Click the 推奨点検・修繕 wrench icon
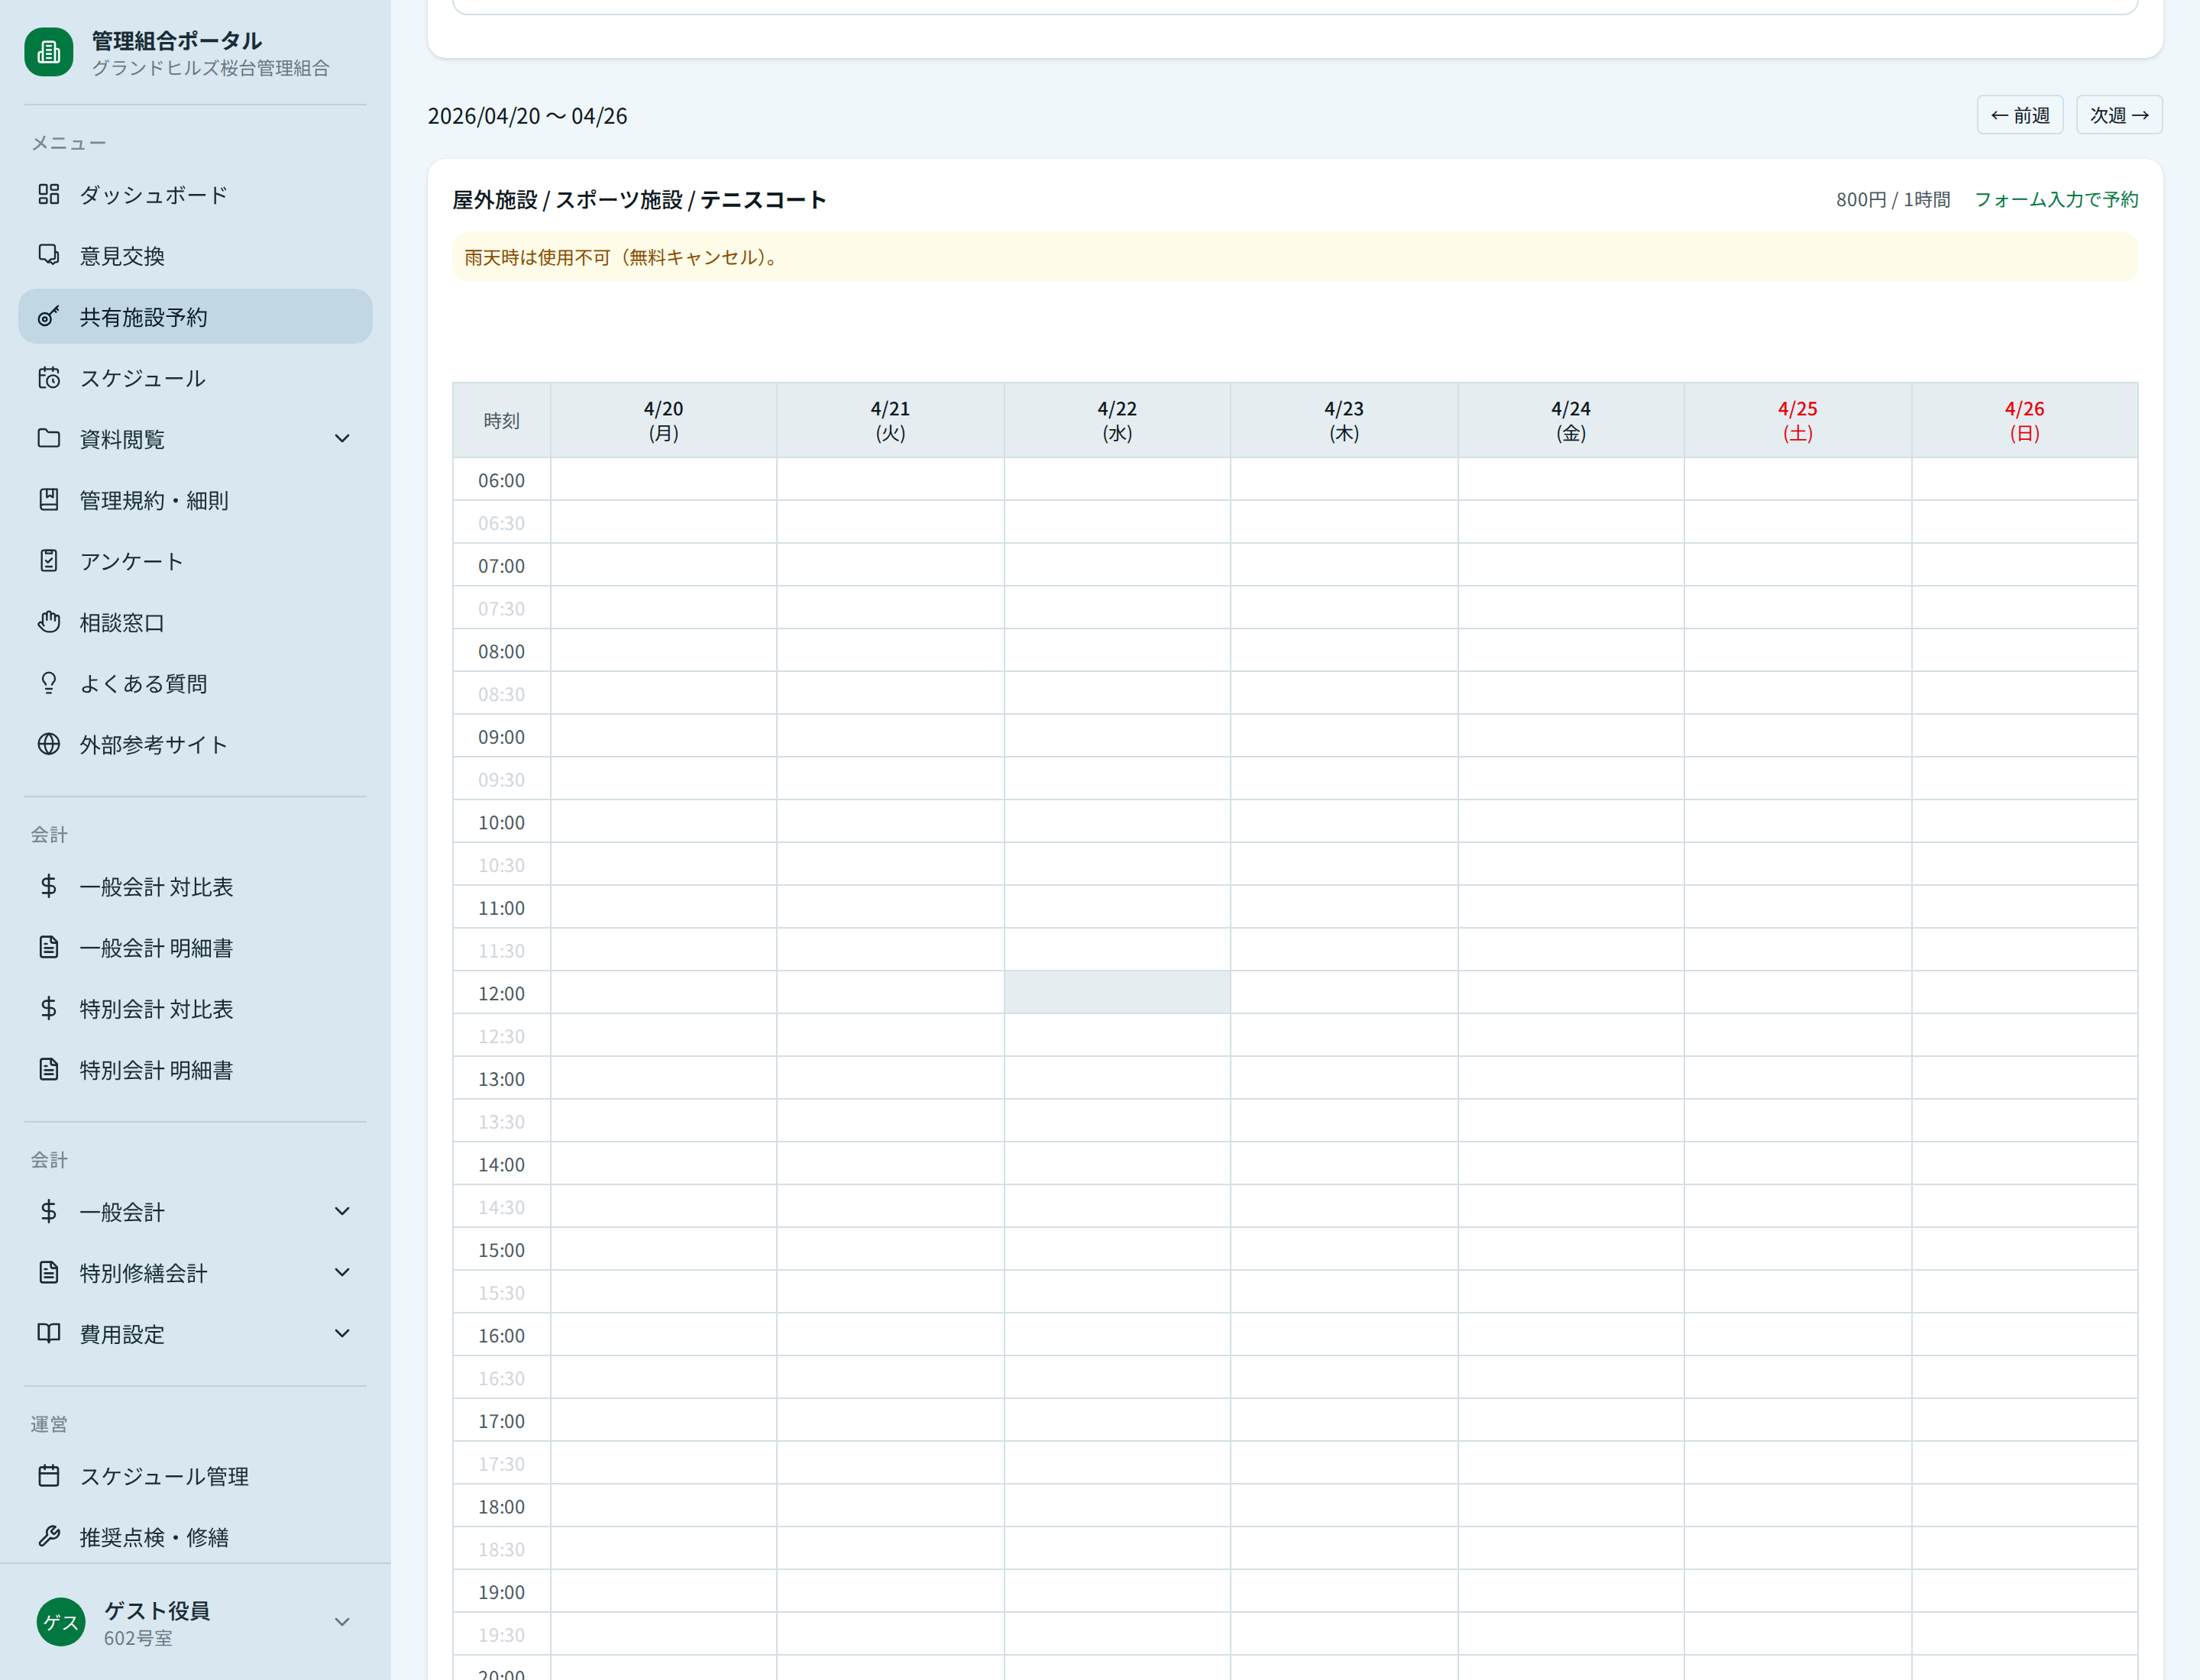 (x=48, y=1536)
